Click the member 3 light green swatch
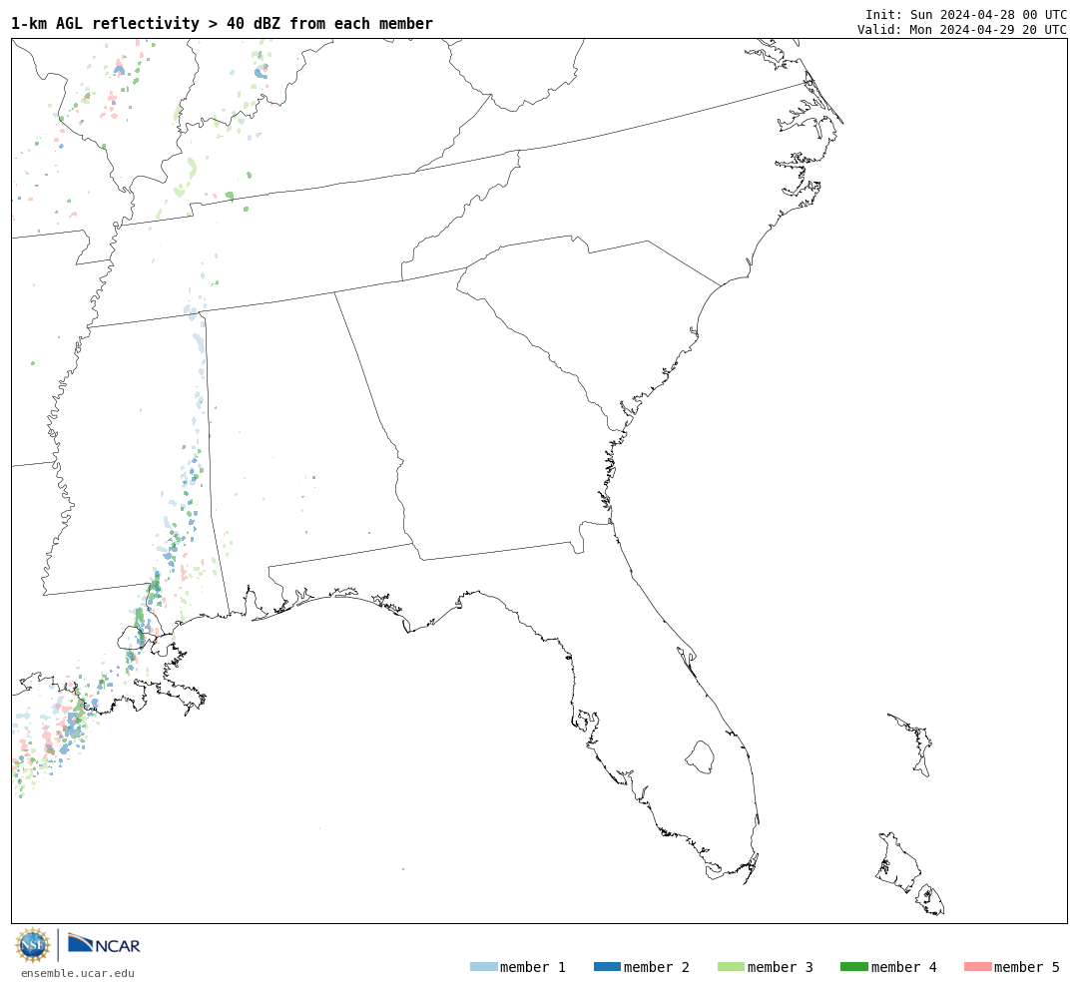 point(731,967)
